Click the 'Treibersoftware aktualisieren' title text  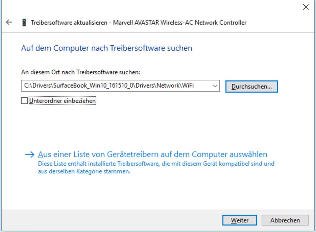coord(69,22)
